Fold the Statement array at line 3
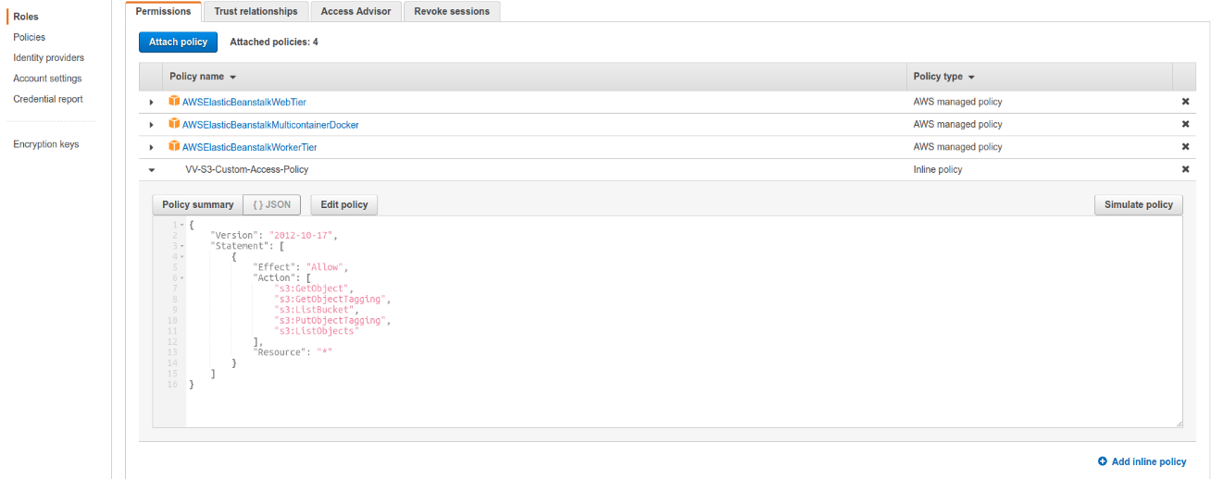This screenshot has width=1211, height=479. click(x=181, y=246)
